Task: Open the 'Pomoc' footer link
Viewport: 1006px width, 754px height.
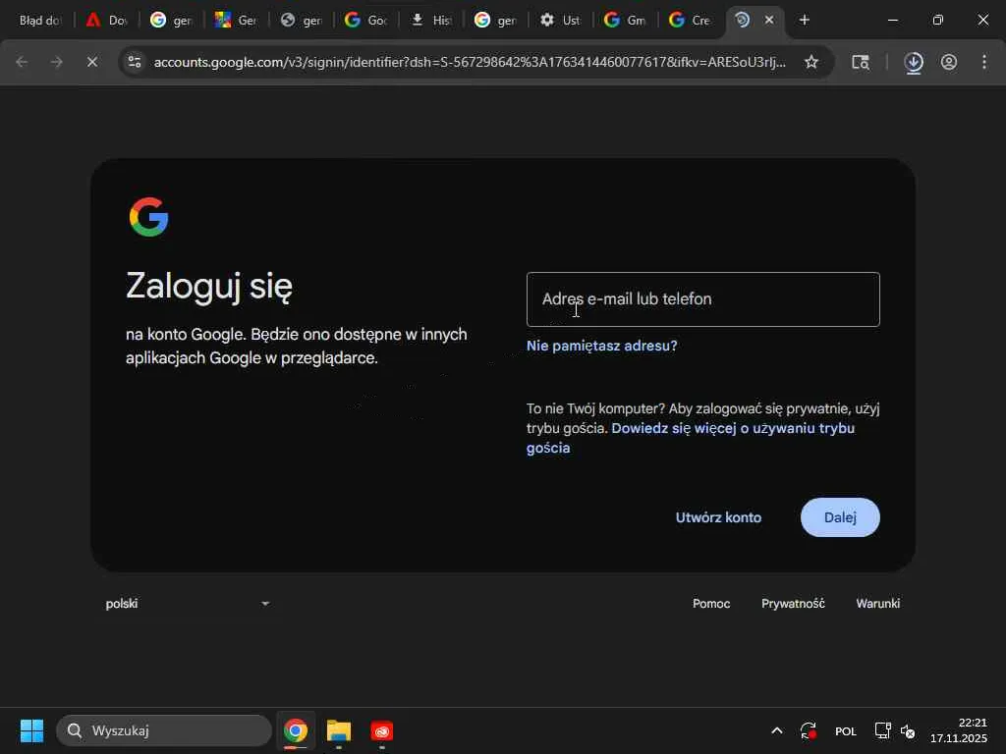Action: click(711, 604)
